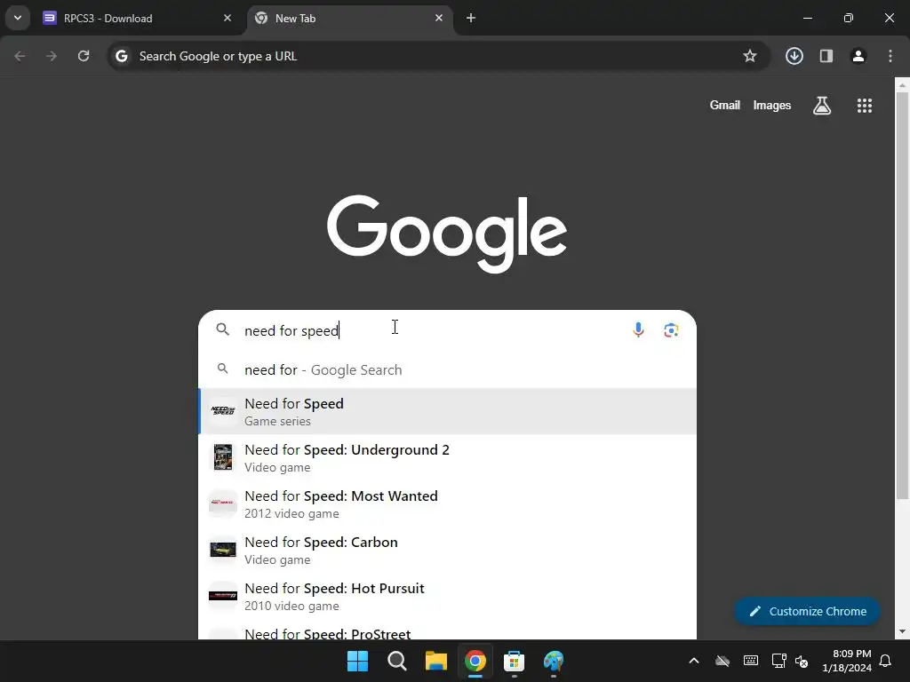Open the Gmail link
Screen dimensions: 910x682
pos(725,106)
